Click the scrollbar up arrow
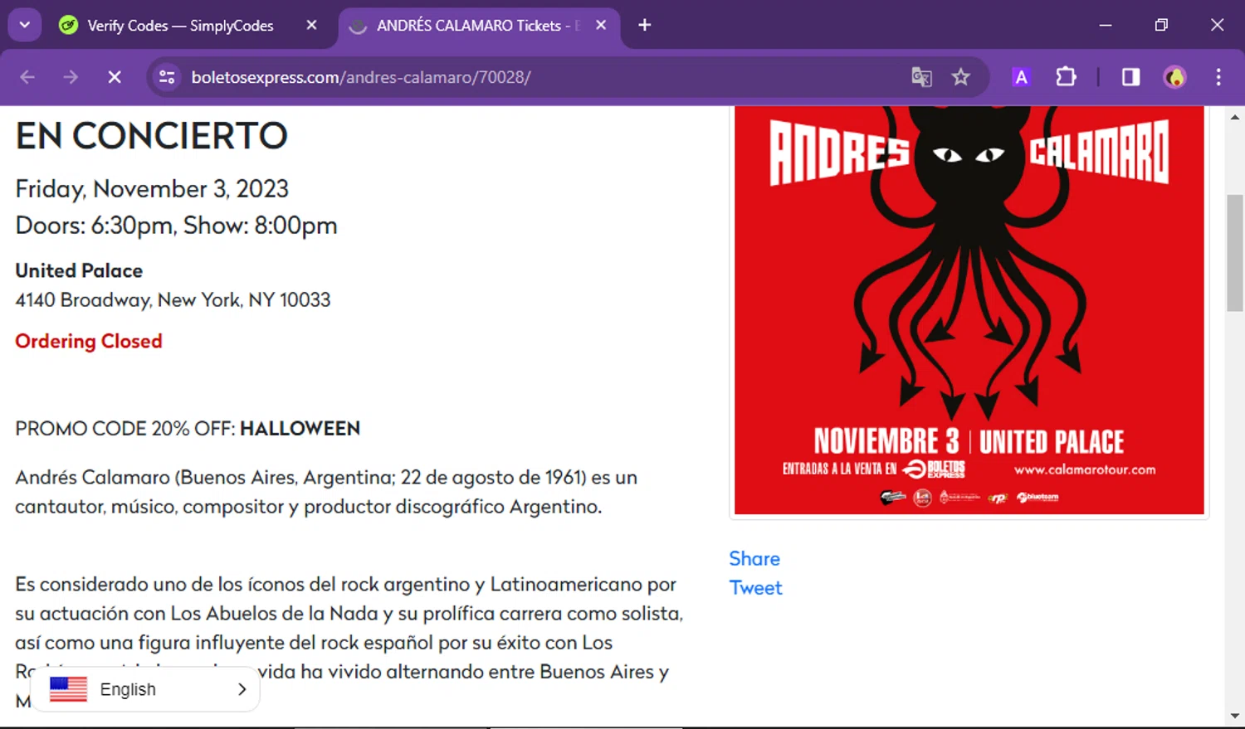Image resolution: width=1245 pixels, height=729 pixels. pos(1235,117)
